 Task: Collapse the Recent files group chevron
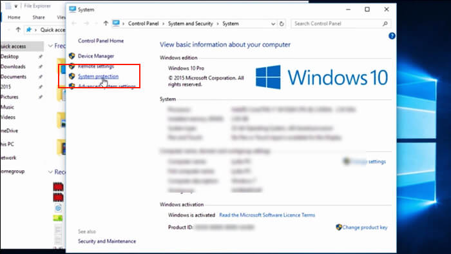click(x=50, y=172)
